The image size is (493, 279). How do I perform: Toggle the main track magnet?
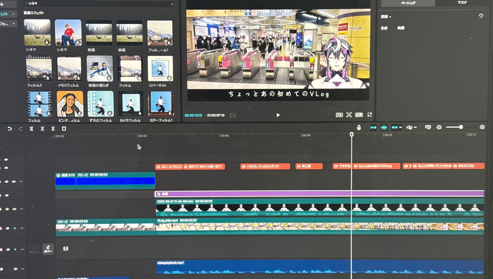click(373, 127)
